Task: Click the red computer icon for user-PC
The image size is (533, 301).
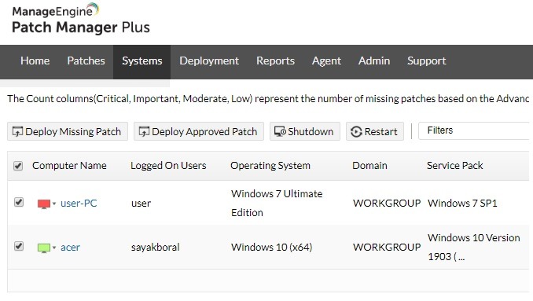Action: pos(44,204)
